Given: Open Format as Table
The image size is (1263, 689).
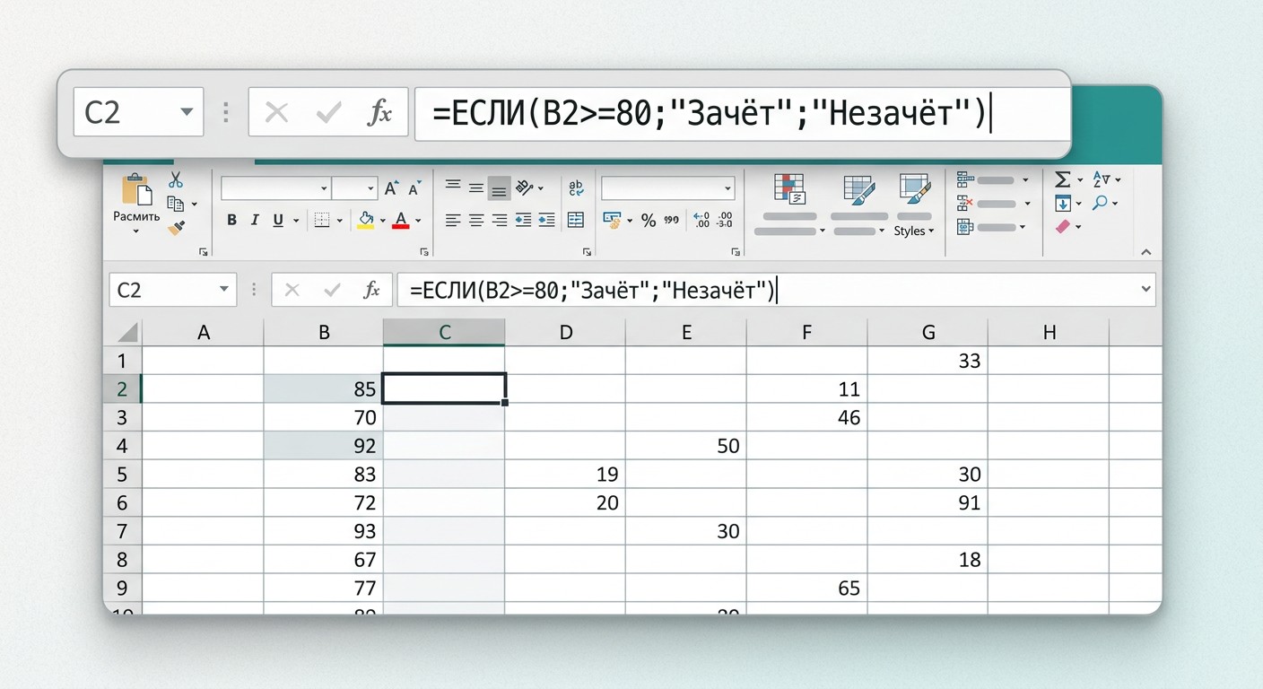Looking at the screenshot, I should pyautogui.click(x=859, y=189).
